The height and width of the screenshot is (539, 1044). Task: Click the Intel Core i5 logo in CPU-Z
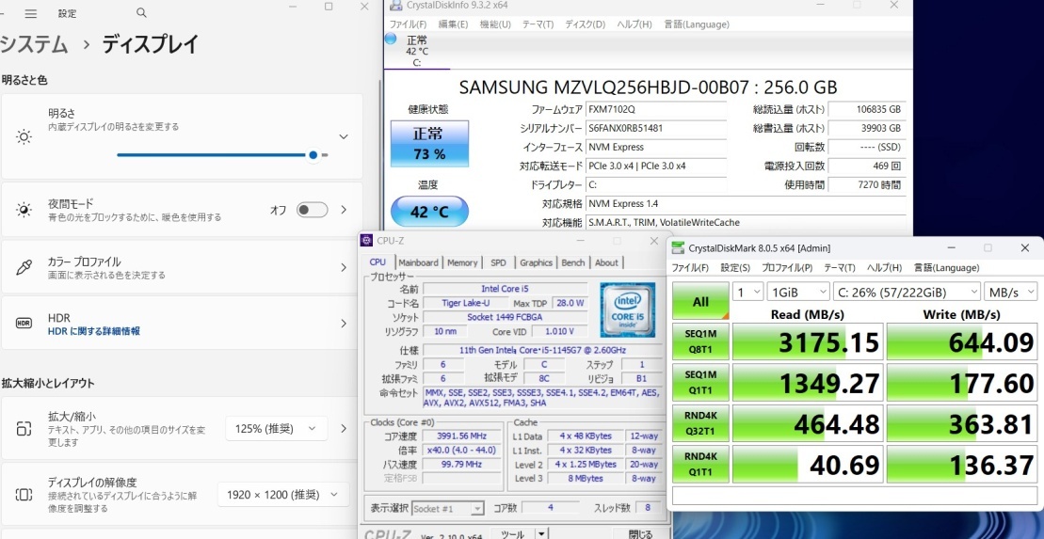[x=627, y=309]
